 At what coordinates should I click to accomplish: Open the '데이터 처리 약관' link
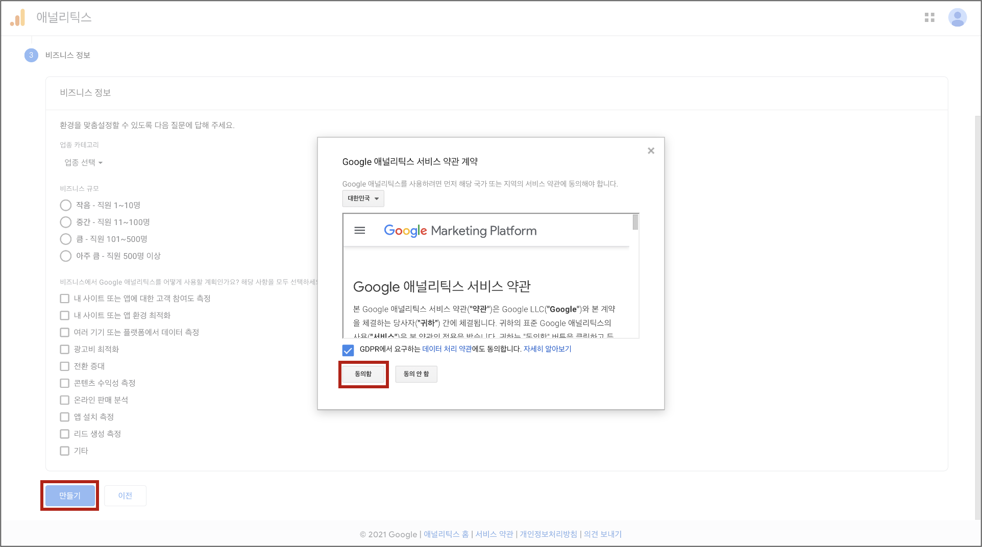[x=447, y=349]
